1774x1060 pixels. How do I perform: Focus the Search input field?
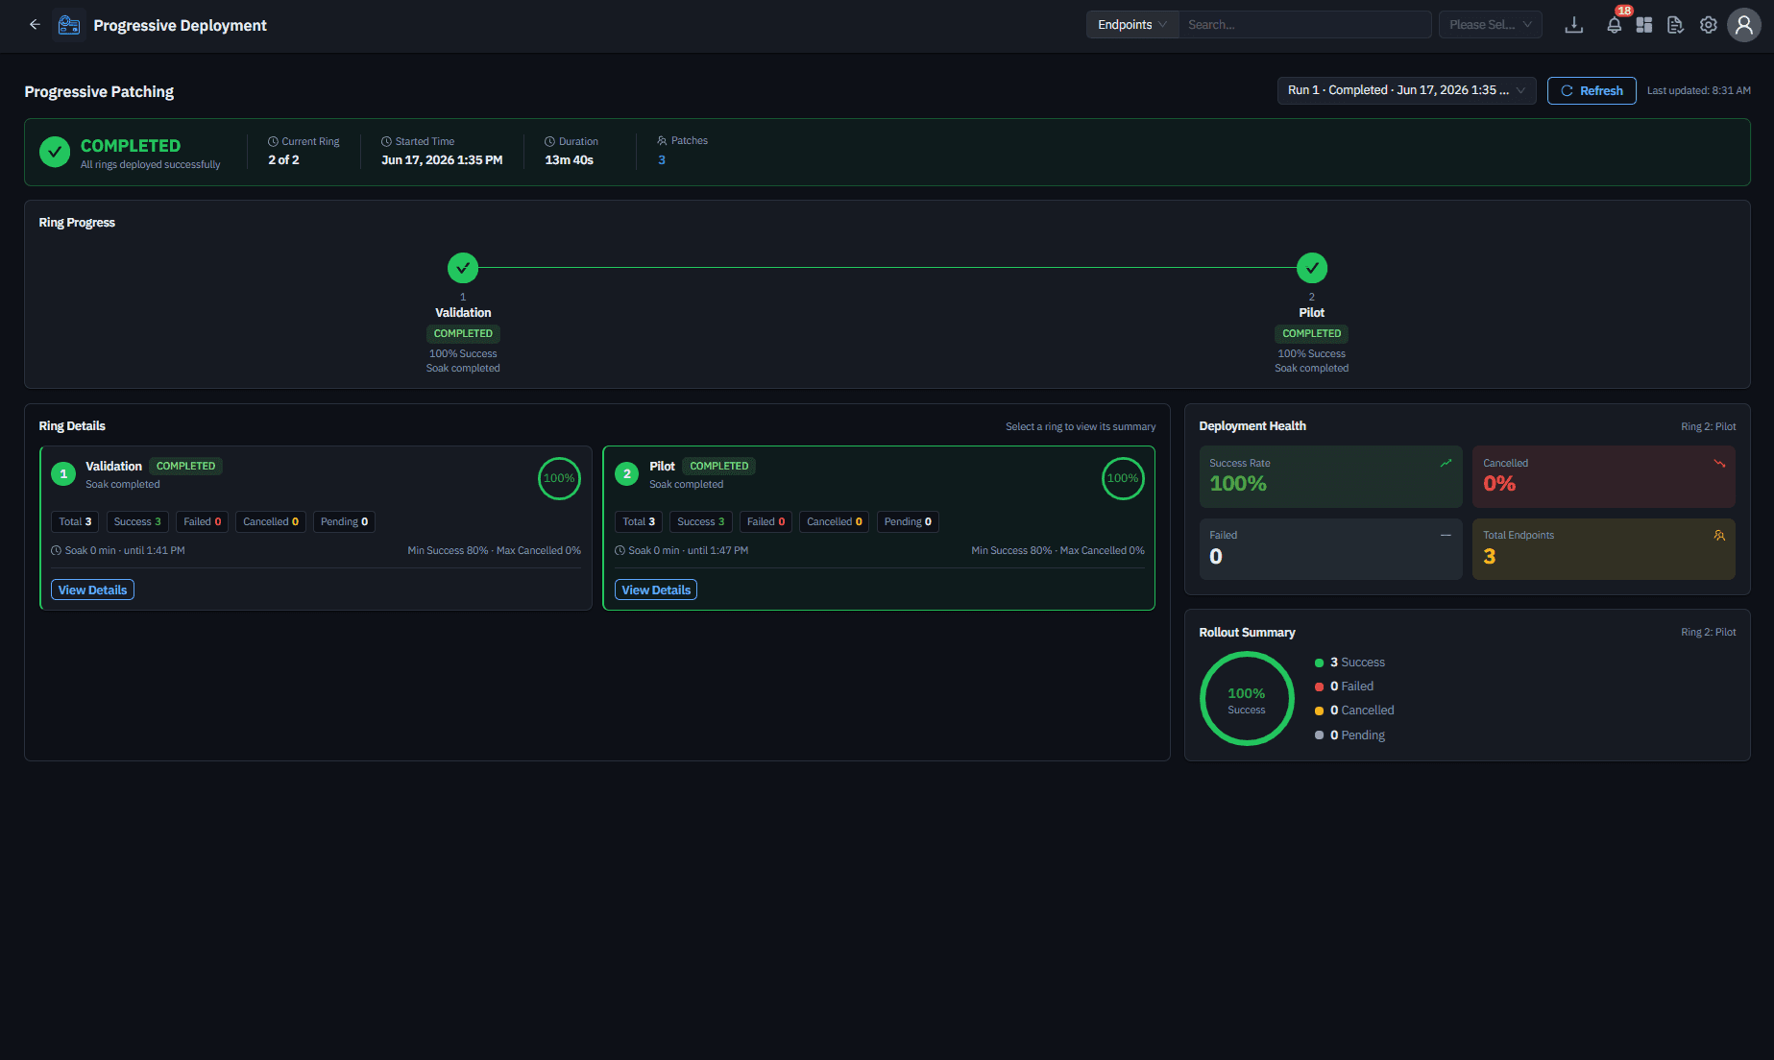click(1305, 25)
